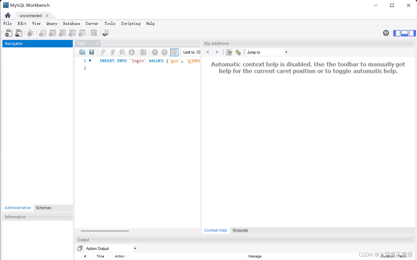Click the execute query lightning icon
The image size is (417, 260).
pos(103,52)
